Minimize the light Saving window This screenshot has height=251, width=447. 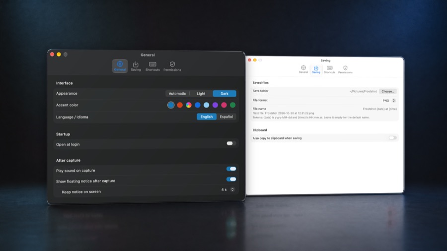point(255,60)
